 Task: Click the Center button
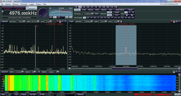coord(117,13)
